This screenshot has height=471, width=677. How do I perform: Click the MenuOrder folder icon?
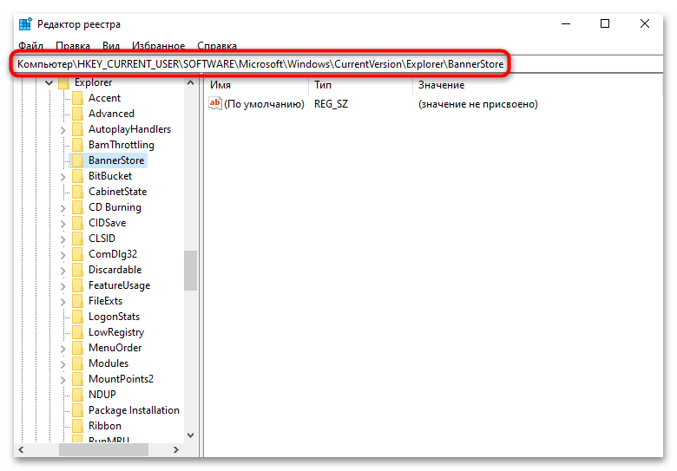click(x=78, y=348)
